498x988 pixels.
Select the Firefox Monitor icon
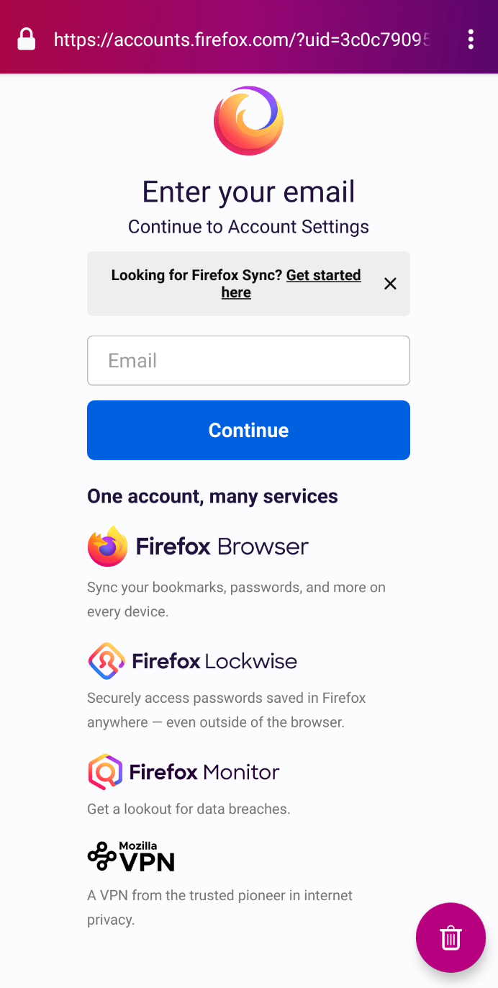click(x=106, y=771)
